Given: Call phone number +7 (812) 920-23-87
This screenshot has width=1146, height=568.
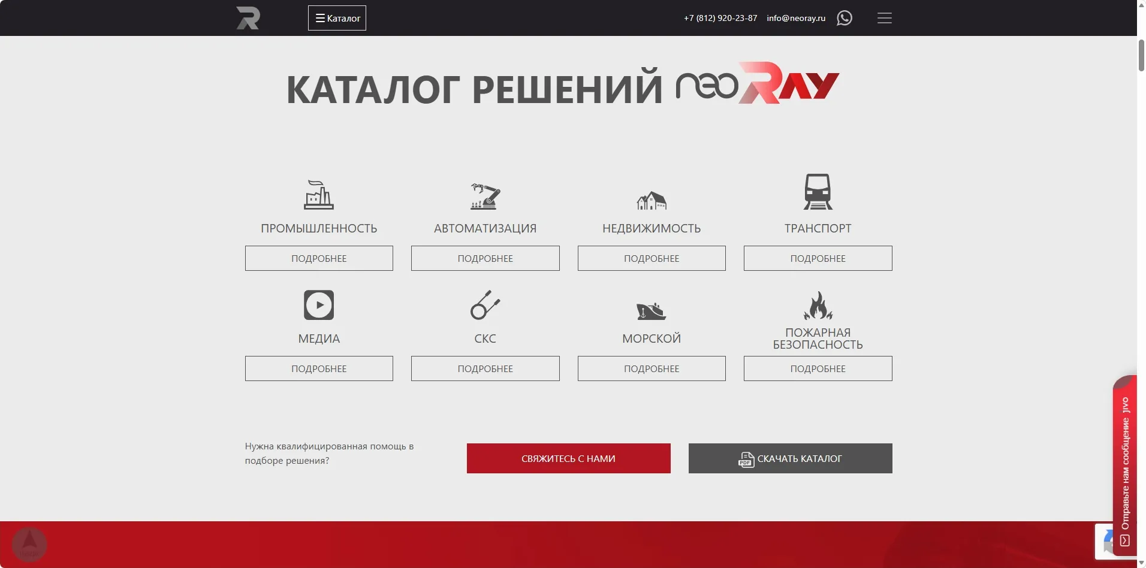Looking at the screenshot, I should point(720,18).
